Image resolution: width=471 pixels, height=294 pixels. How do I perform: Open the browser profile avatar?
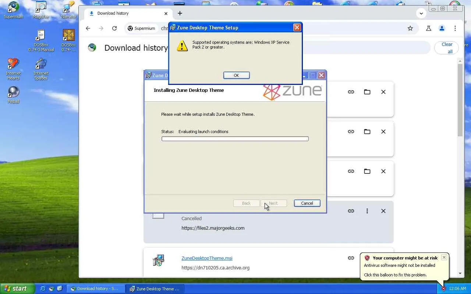442,28
